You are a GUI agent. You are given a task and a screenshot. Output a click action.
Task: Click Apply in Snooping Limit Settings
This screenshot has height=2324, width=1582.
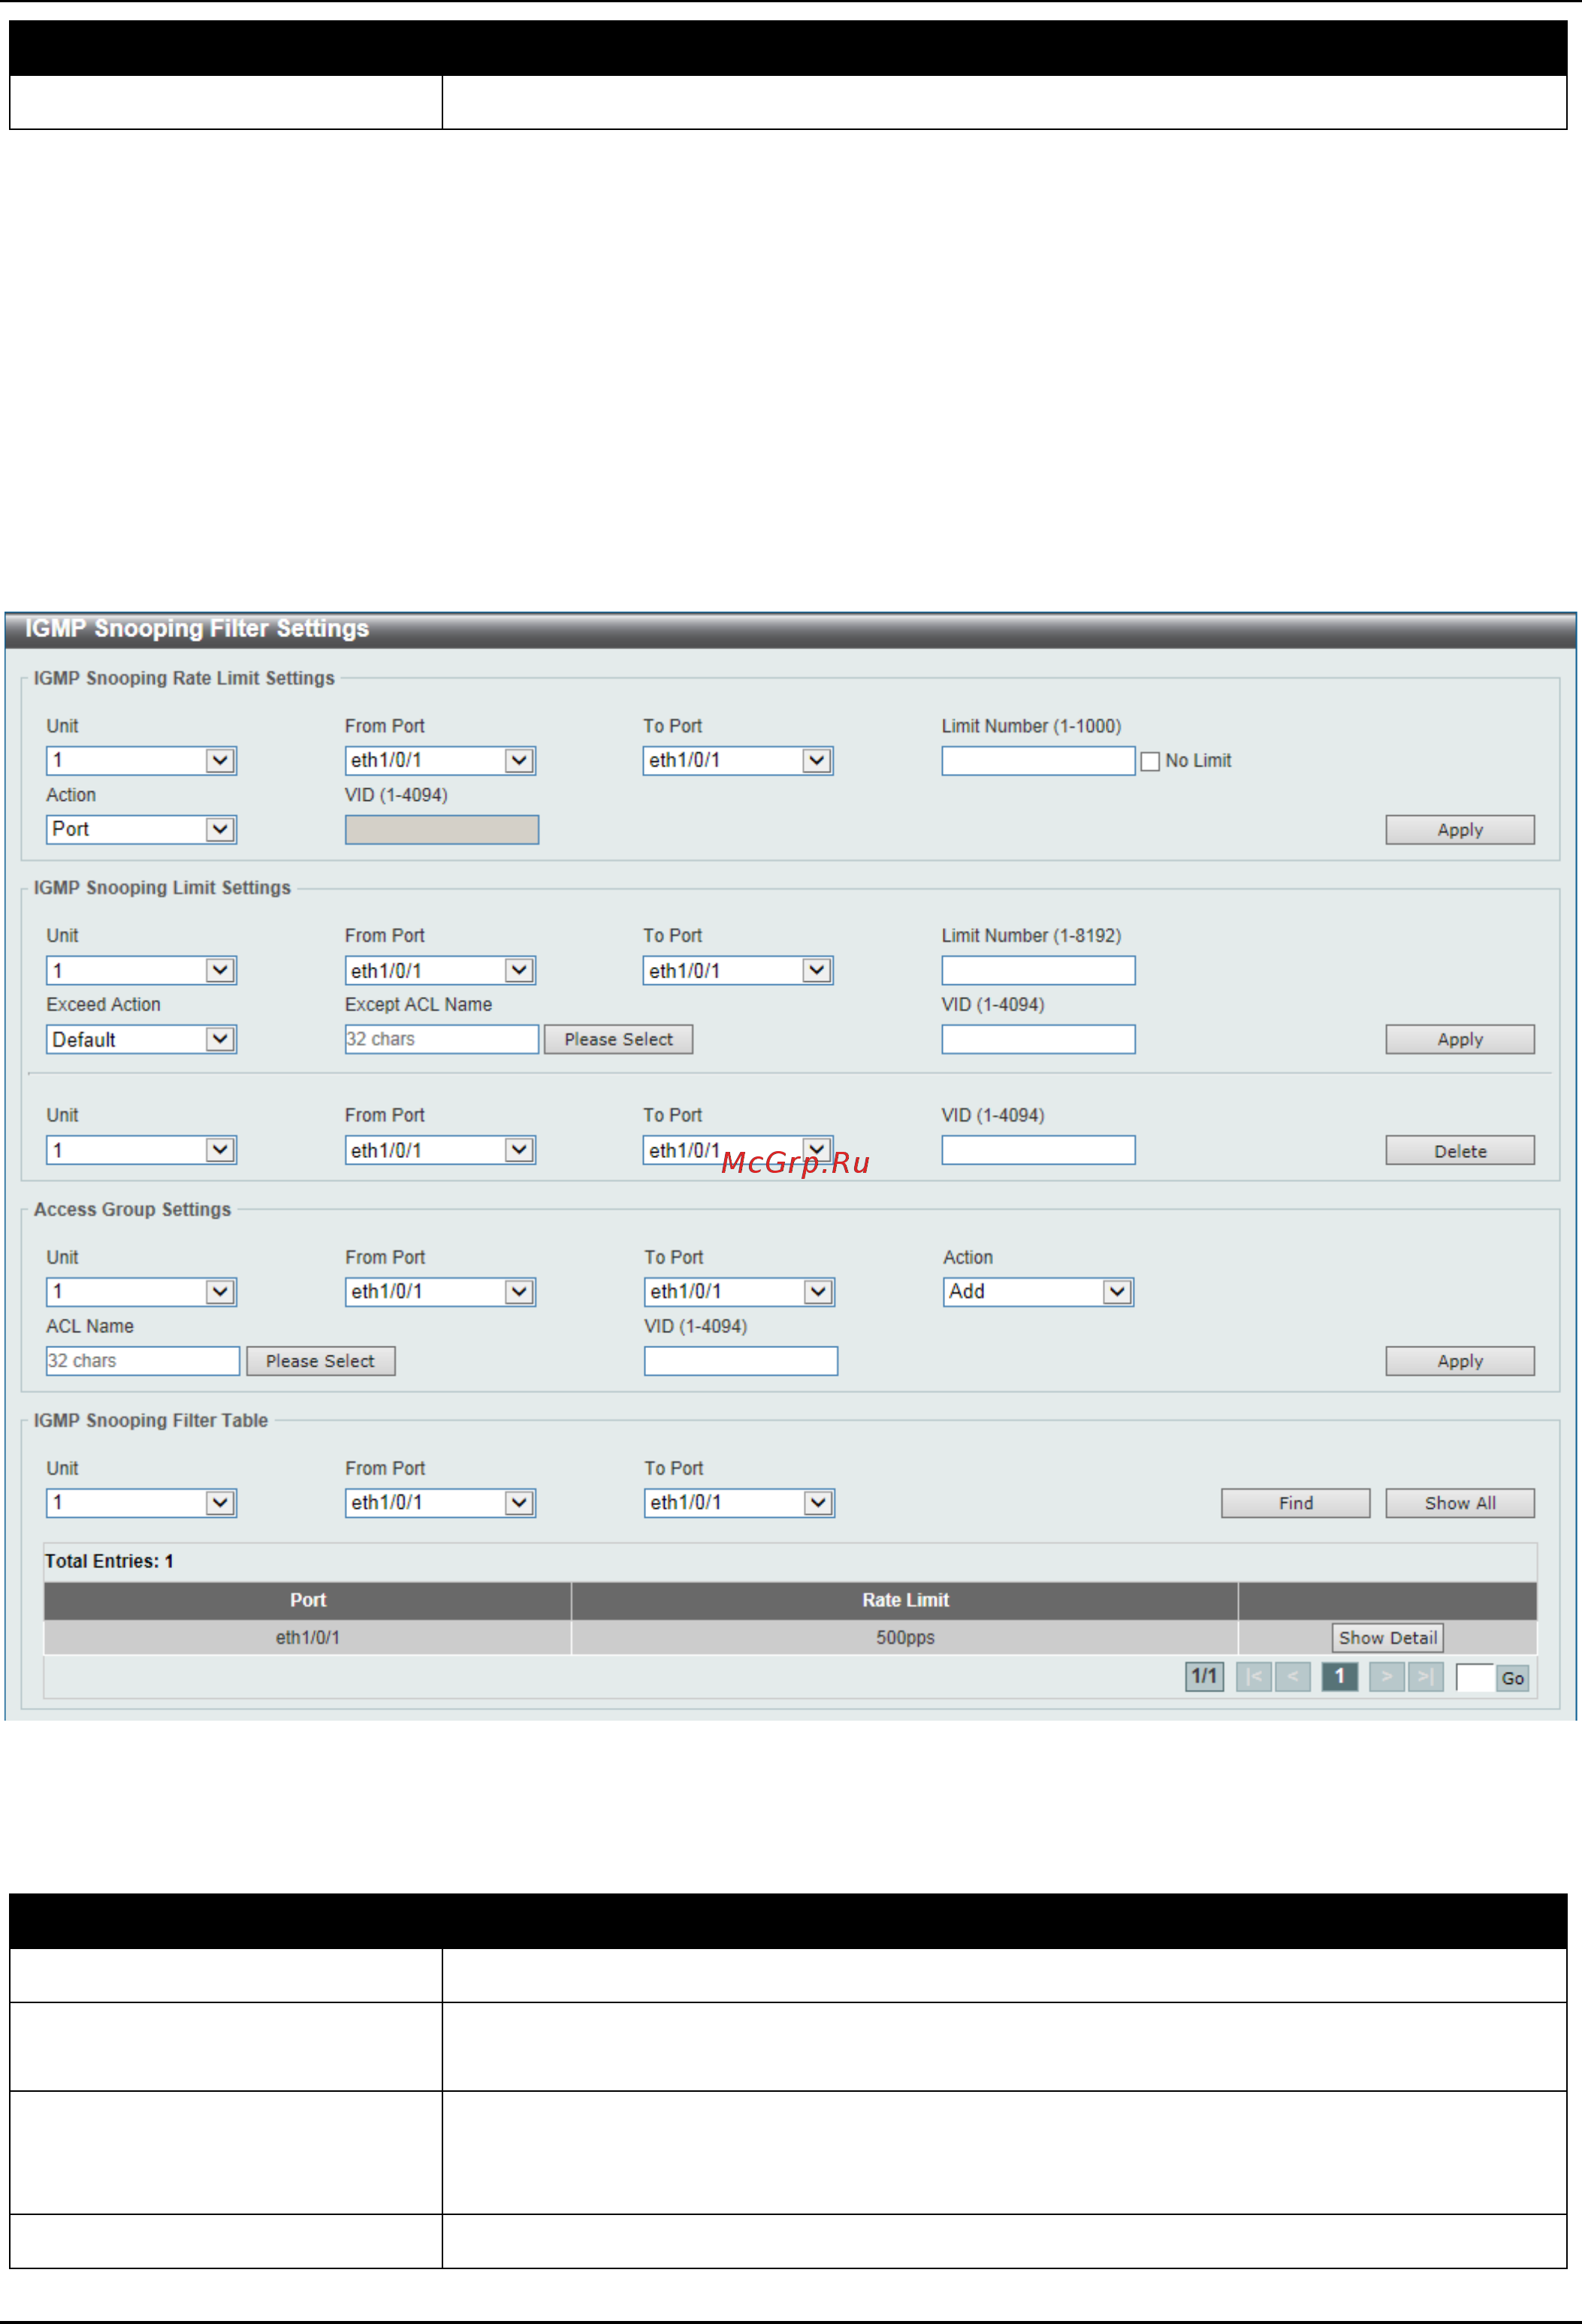[x=1460, y=1039]
